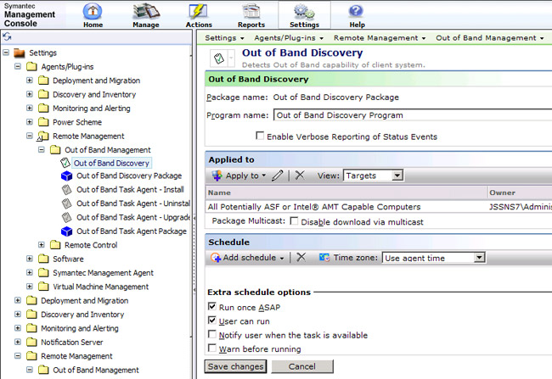Sort by the Owner column header
Image resolution: width=552 pixels, height=379 pixels.
[520, 192]
